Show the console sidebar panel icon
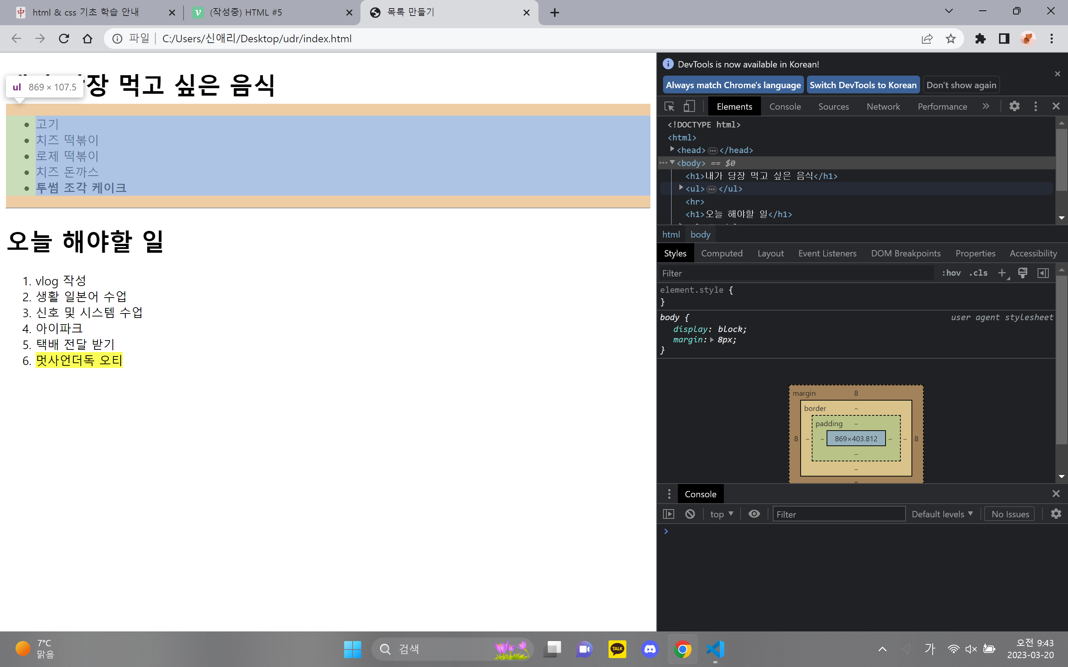1068x667 pixels. pos(669,514)
